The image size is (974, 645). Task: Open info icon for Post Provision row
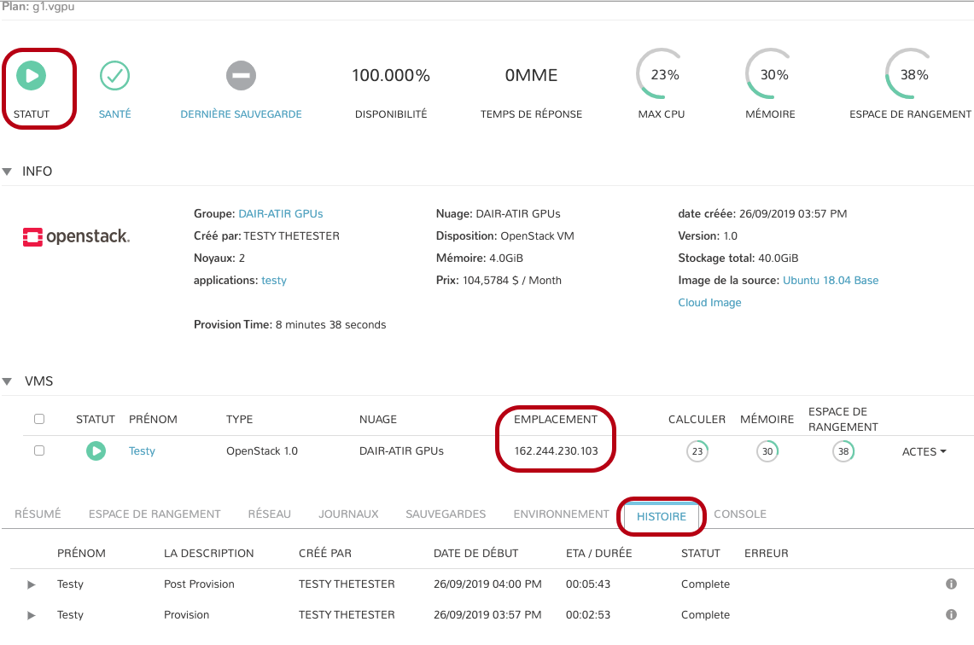[x=951, y=584]
